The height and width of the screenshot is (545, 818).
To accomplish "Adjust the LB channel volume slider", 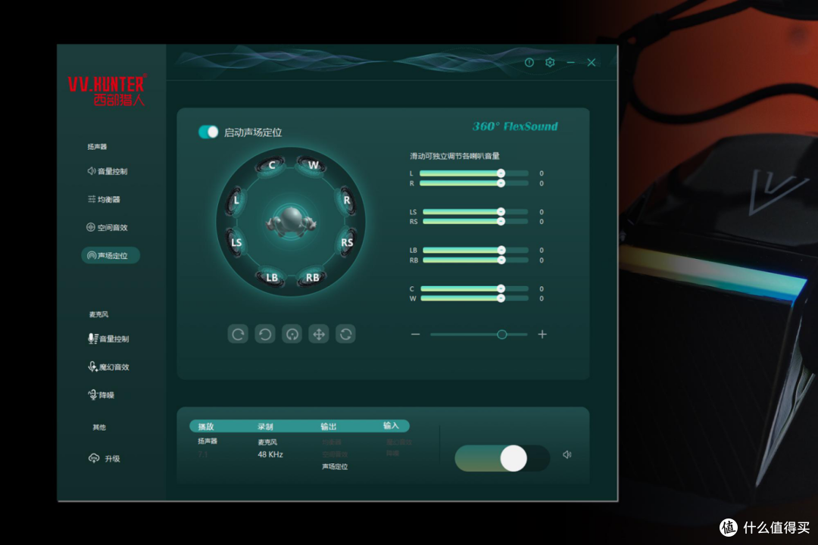I will (475, 251).
